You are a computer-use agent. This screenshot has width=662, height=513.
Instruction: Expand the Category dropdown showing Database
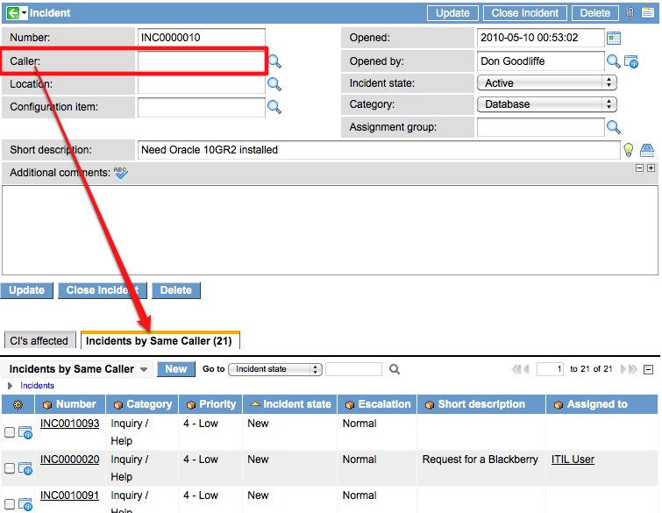click(x=546, y=104)
